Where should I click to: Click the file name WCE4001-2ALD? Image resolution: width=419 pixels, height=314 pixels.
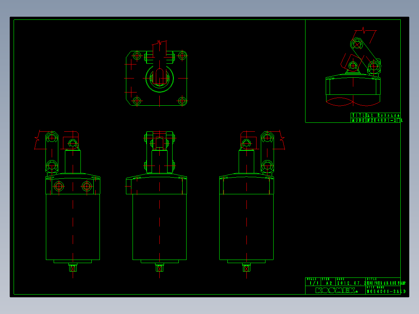[386, 291]
